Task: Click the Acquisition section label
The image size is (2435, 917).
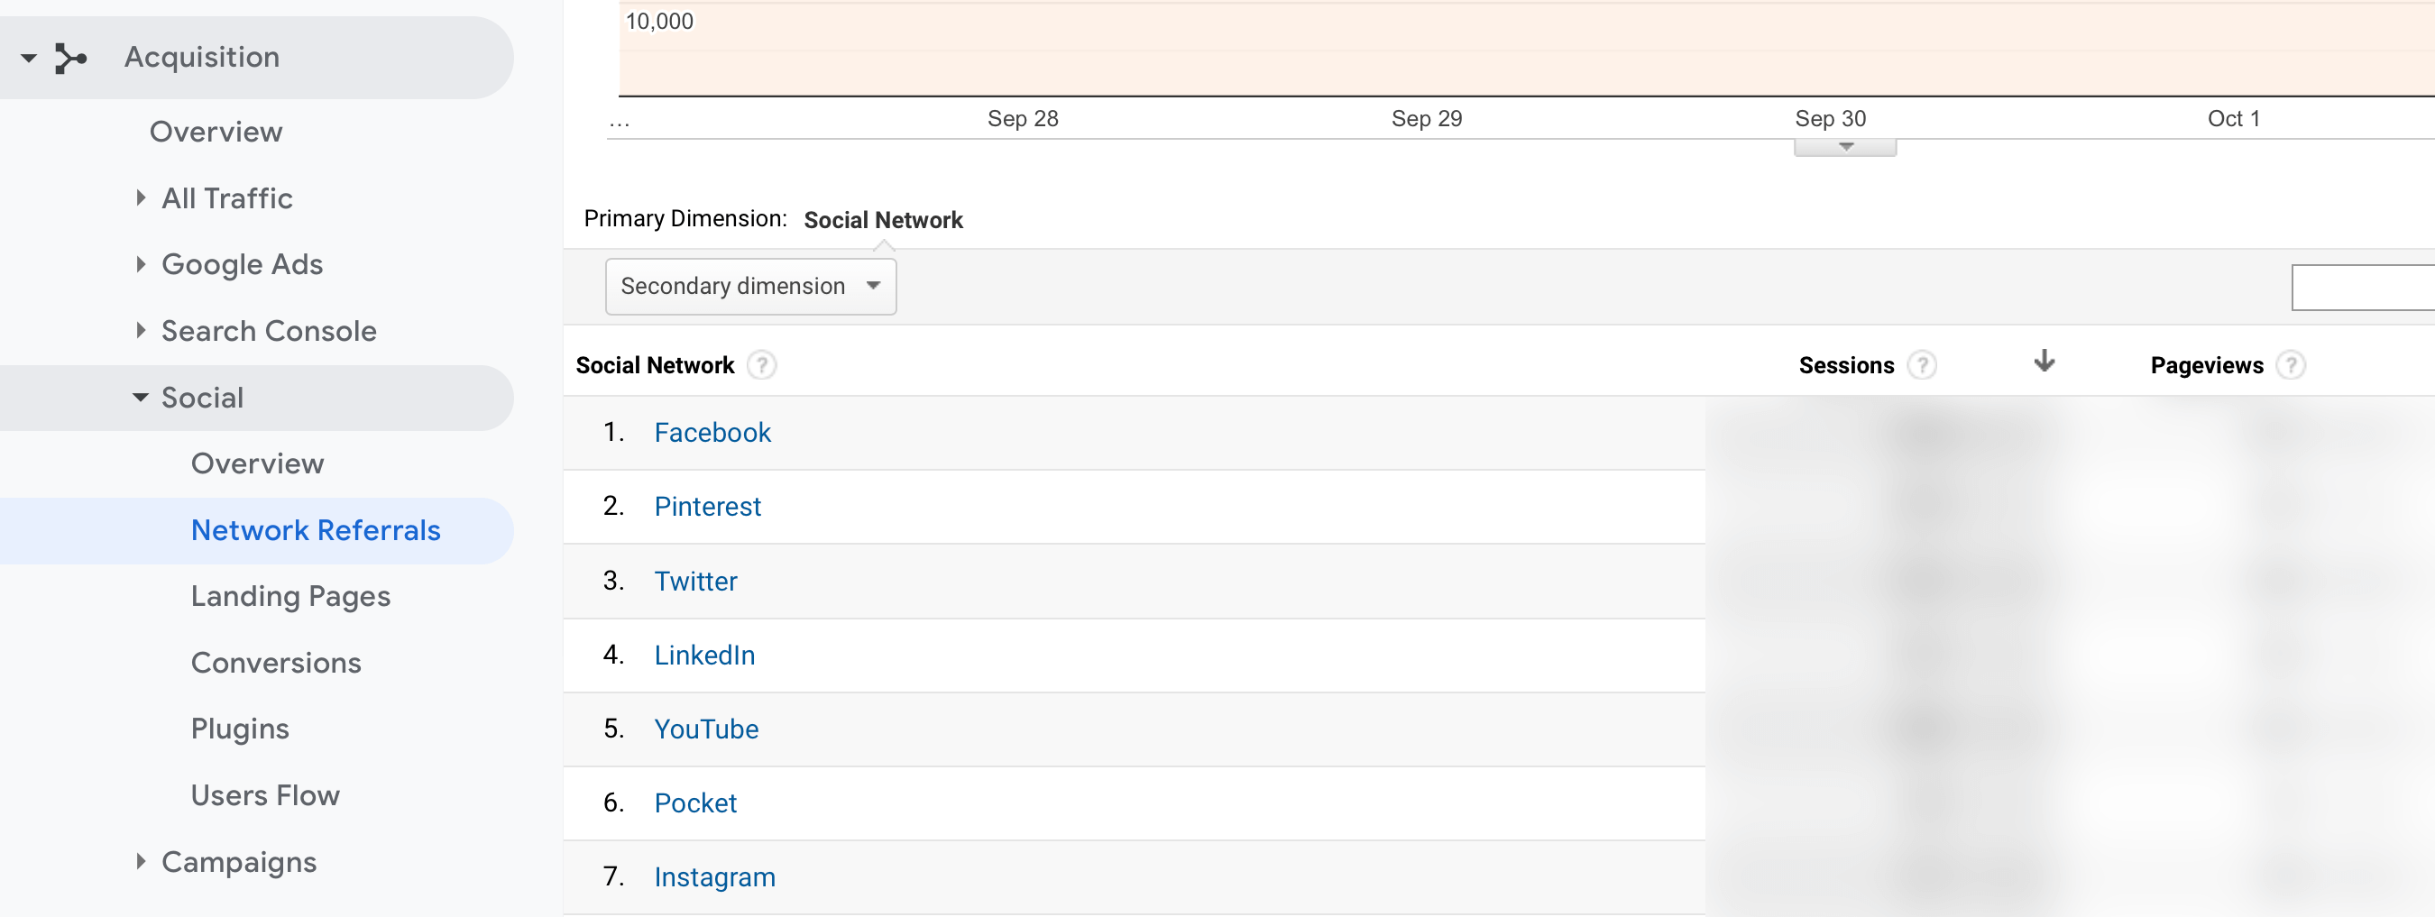Action: (x=201, y=57)
